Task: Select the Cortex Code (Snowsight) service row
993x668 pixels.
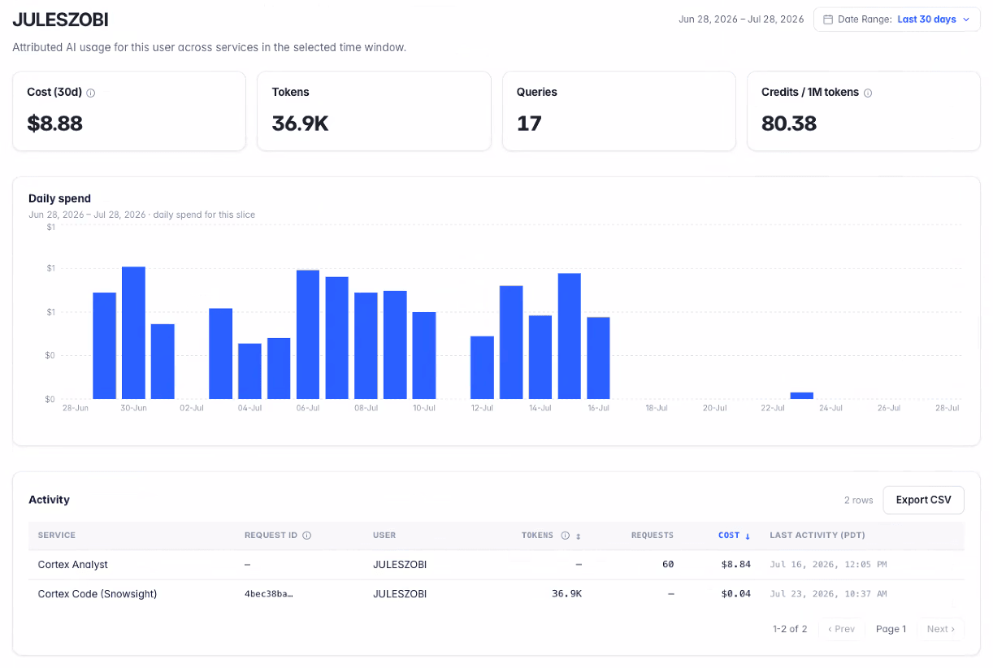Action: click(496, 594)
